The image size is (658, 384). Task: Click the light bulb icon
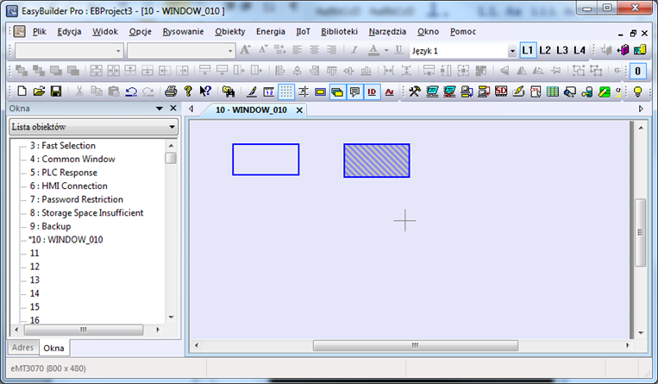pyautogui.click(x=637, y=91)
